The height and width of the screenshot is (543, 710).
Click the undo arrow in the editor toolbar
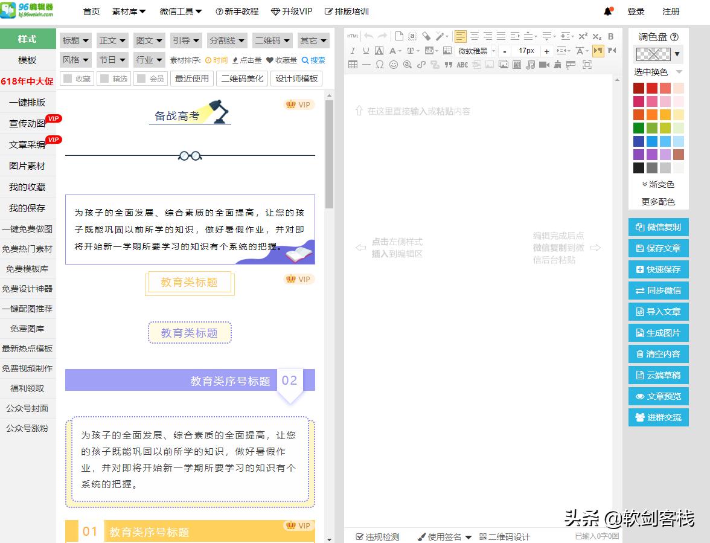tap(368, 36)
